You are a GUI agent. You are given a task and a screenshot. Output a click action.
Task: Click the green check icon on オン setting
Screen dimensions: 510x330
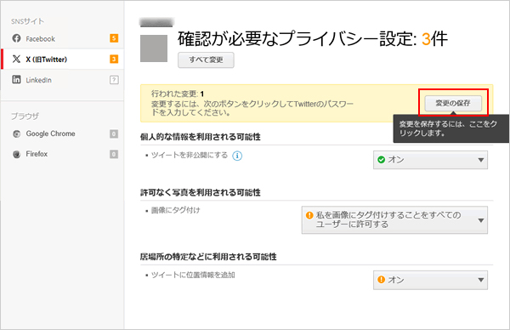point(381,160)
